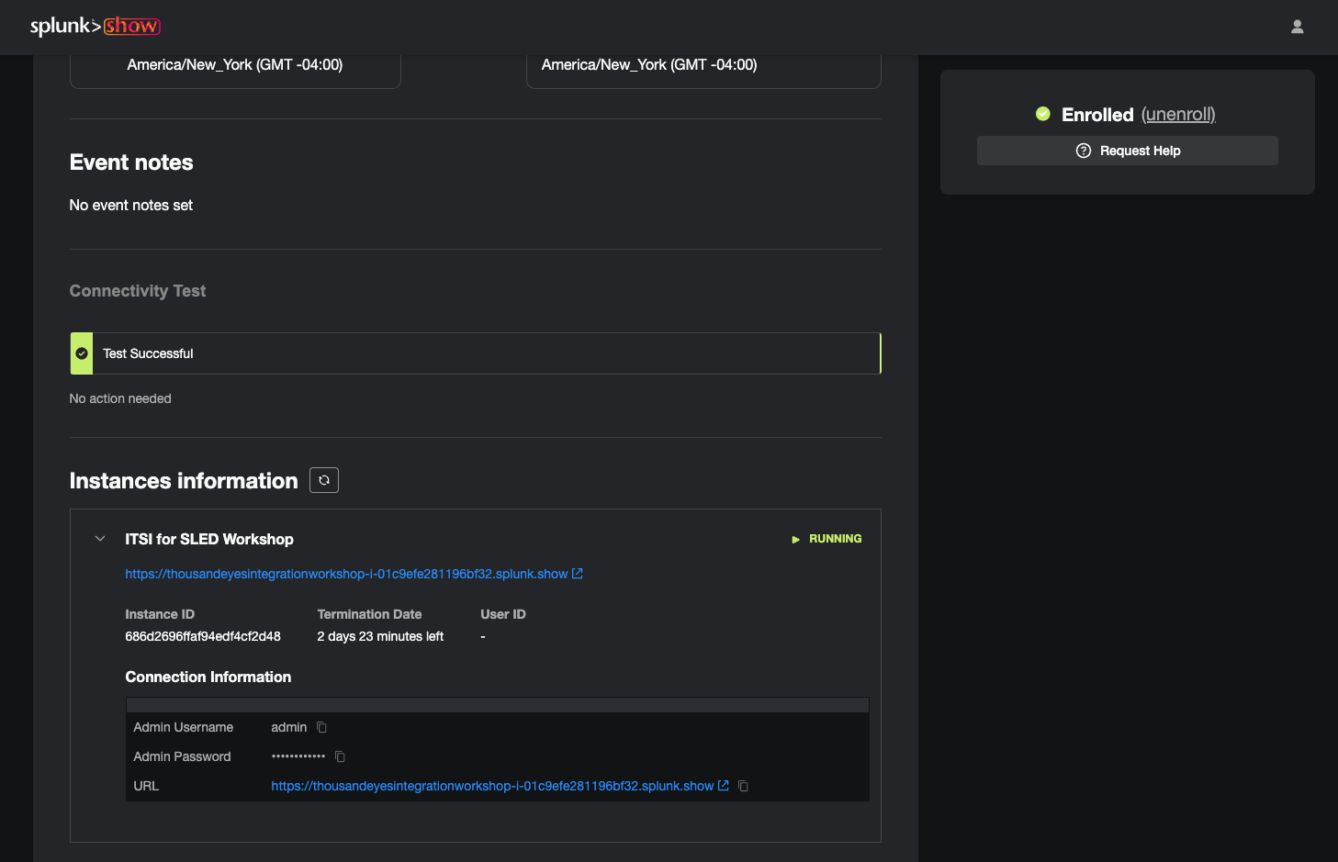Click the 'Instances information' heading
Screen dimensions: 1338x862
pos(184,481)
